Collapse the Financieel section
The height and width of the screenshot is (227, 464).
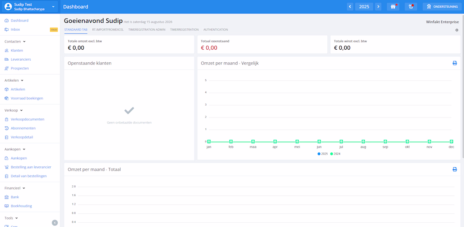coord(15,188)
